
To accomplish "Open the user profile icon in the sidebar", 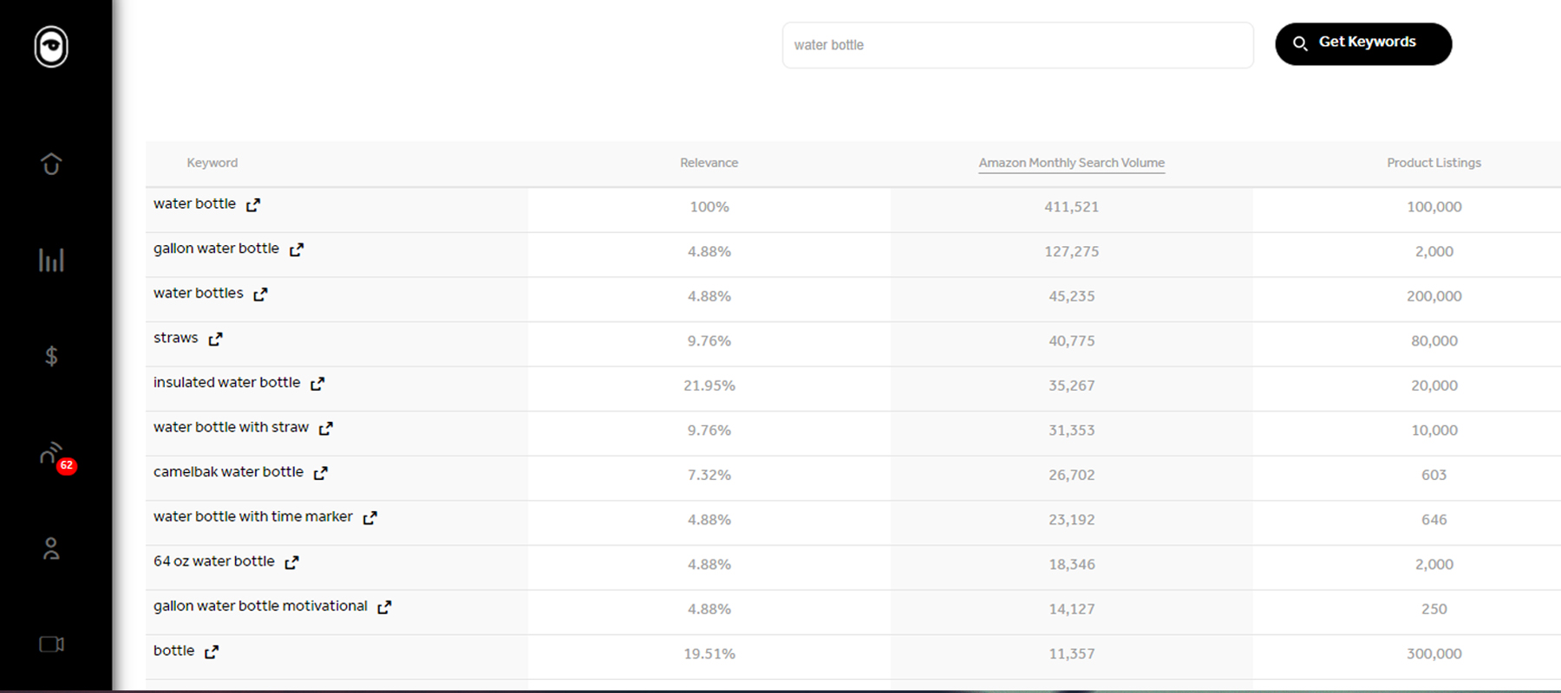I will tap(51, 548).
